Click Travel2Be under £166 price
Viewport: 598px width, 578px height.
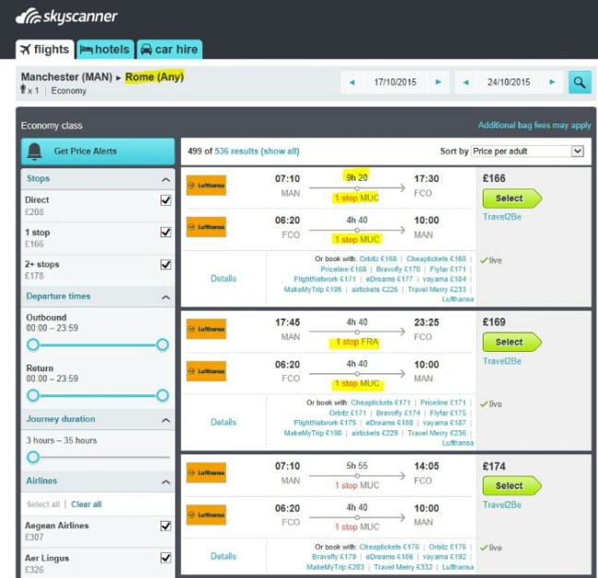coord(502,217)
